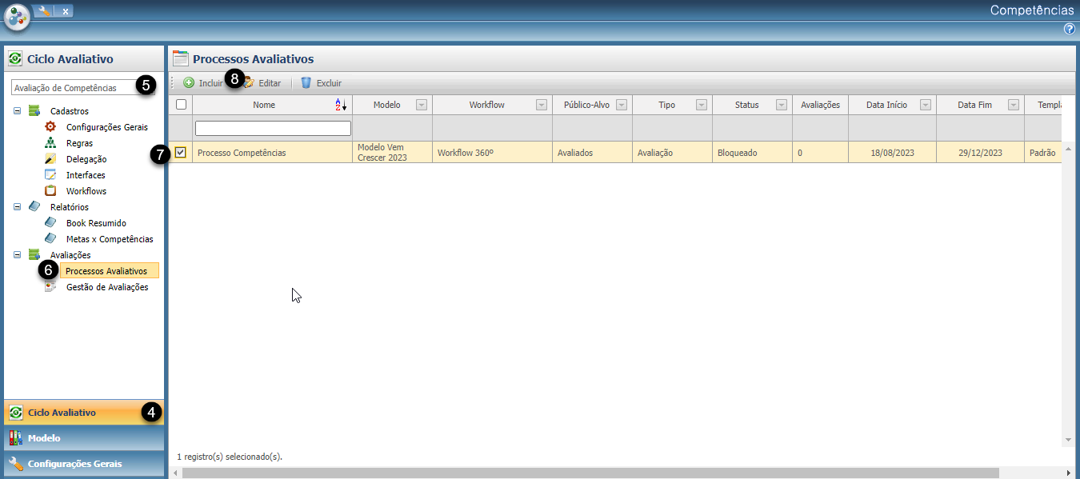This screenshot has height=479, width=1080.
Task: Open the Tipo column filter dropdown
Action: tap(702, 105)
